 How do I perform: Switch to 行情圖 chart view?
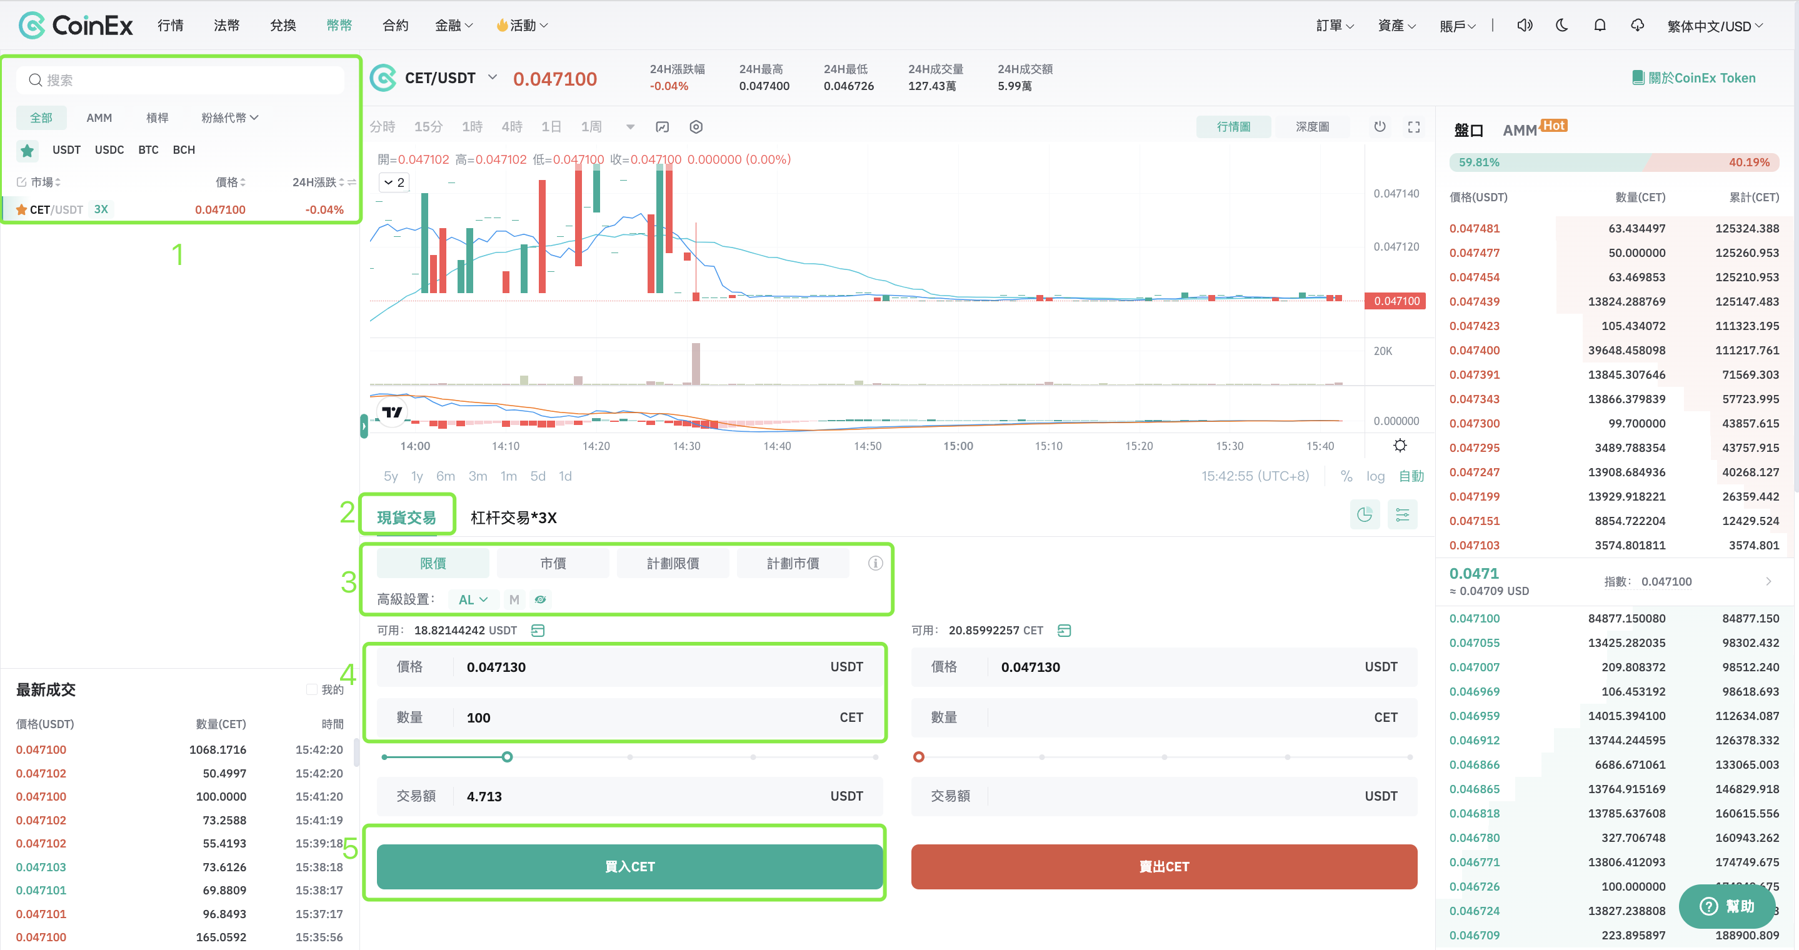(x=1233, y=127)
